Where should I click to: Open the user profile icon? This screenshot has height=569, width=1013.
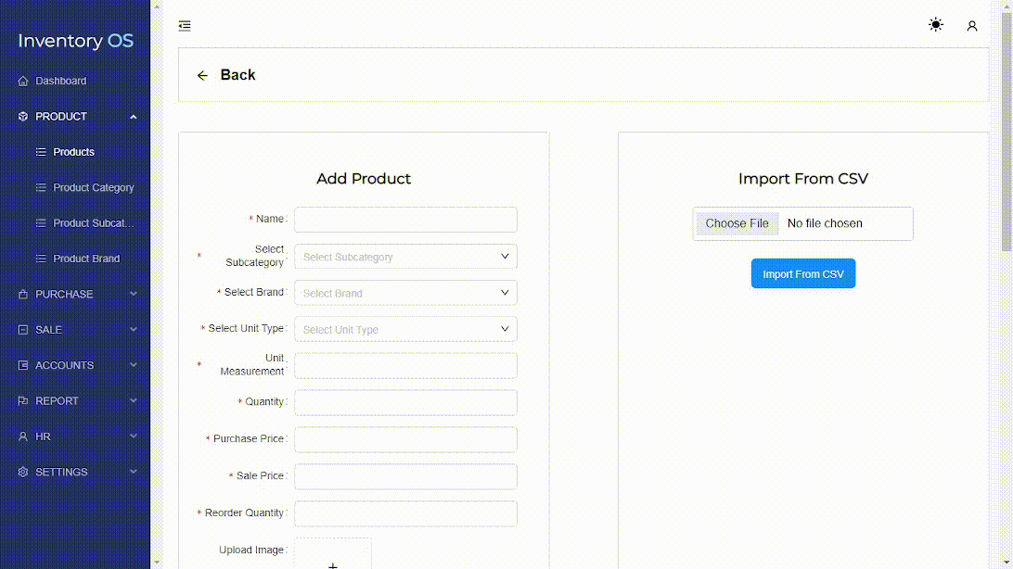pyautogui.click(x=971, y=26)
